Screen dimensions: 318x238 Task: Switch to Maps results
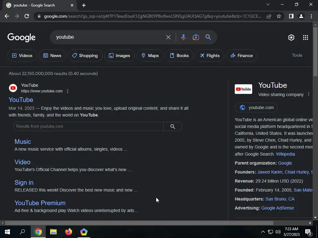[150, 55]
